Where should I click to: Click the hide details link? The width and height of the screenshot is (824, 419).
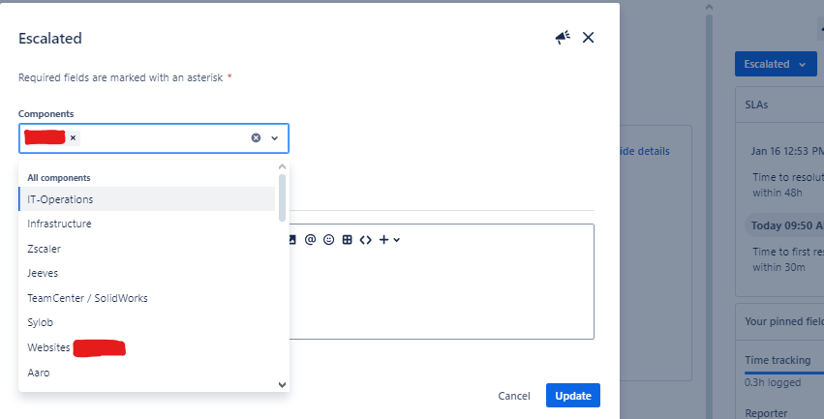(645, 151)
